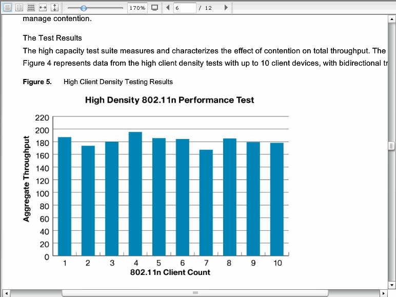Select single page continuous view icon
This screenshot has height=297, width=396.
point(7,8)
